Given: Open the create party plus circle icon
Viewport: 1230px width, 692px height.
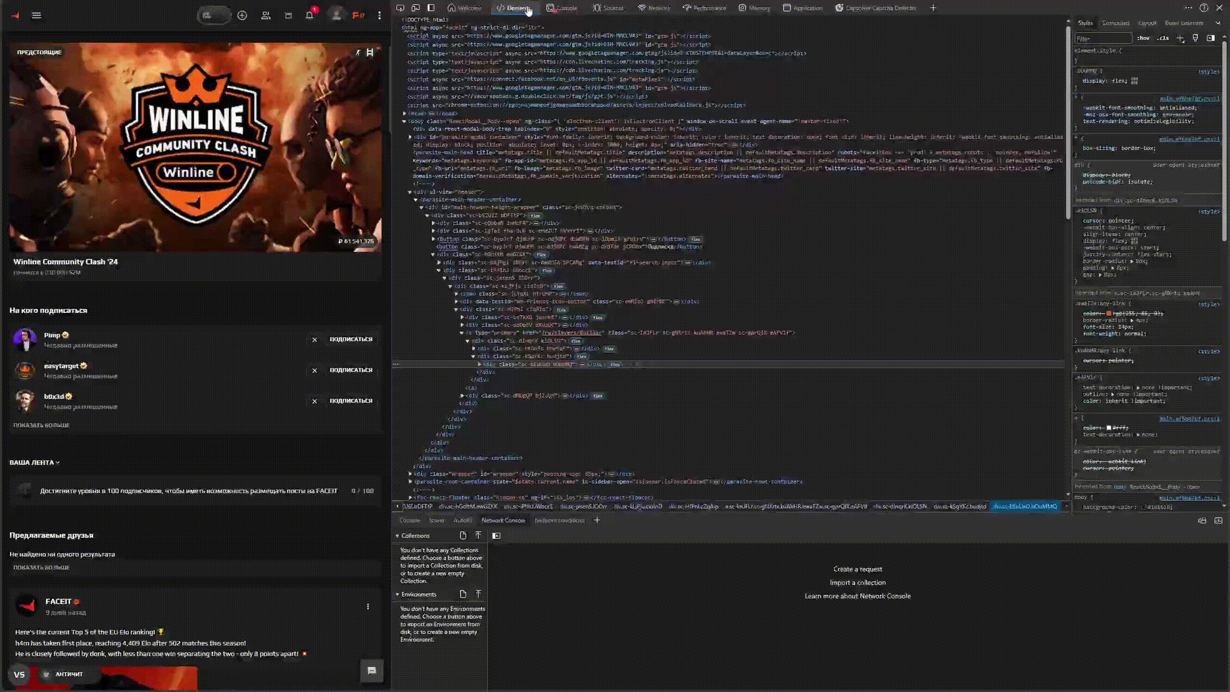Looking at the screenshot, I should 242,15.
